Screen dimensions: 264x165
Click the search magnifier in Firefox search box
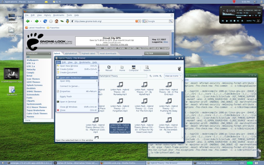[x=171, y=21]
